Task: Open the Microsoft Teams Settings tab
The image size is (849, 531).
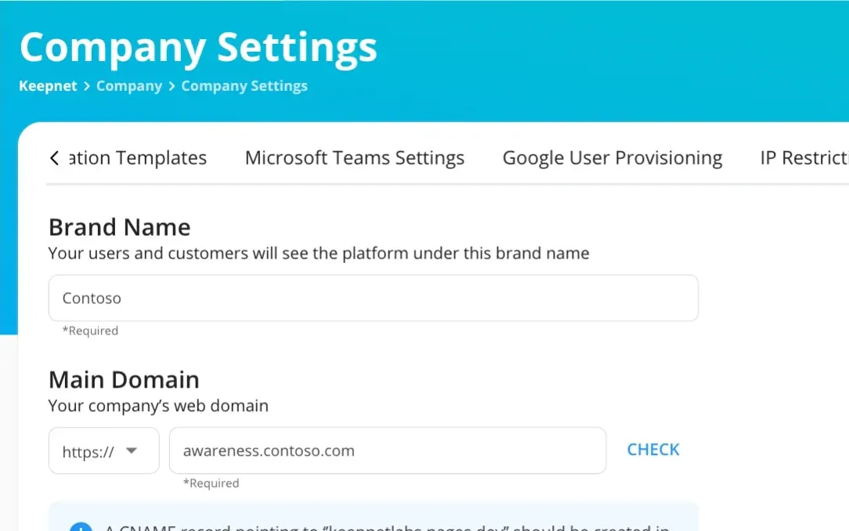Action: (x=355, y=158)
